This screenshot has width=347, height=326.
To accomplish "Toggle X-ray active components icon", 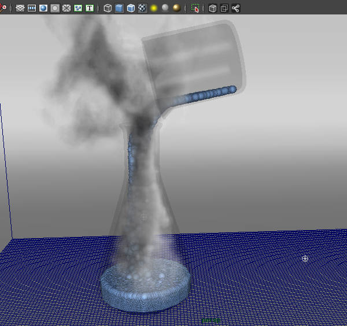I will (x=224, y=9).
